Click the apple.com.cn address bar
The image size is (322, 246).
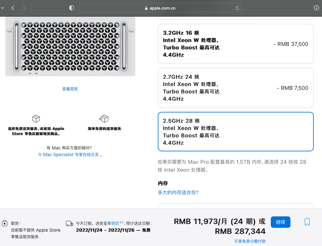160,8
